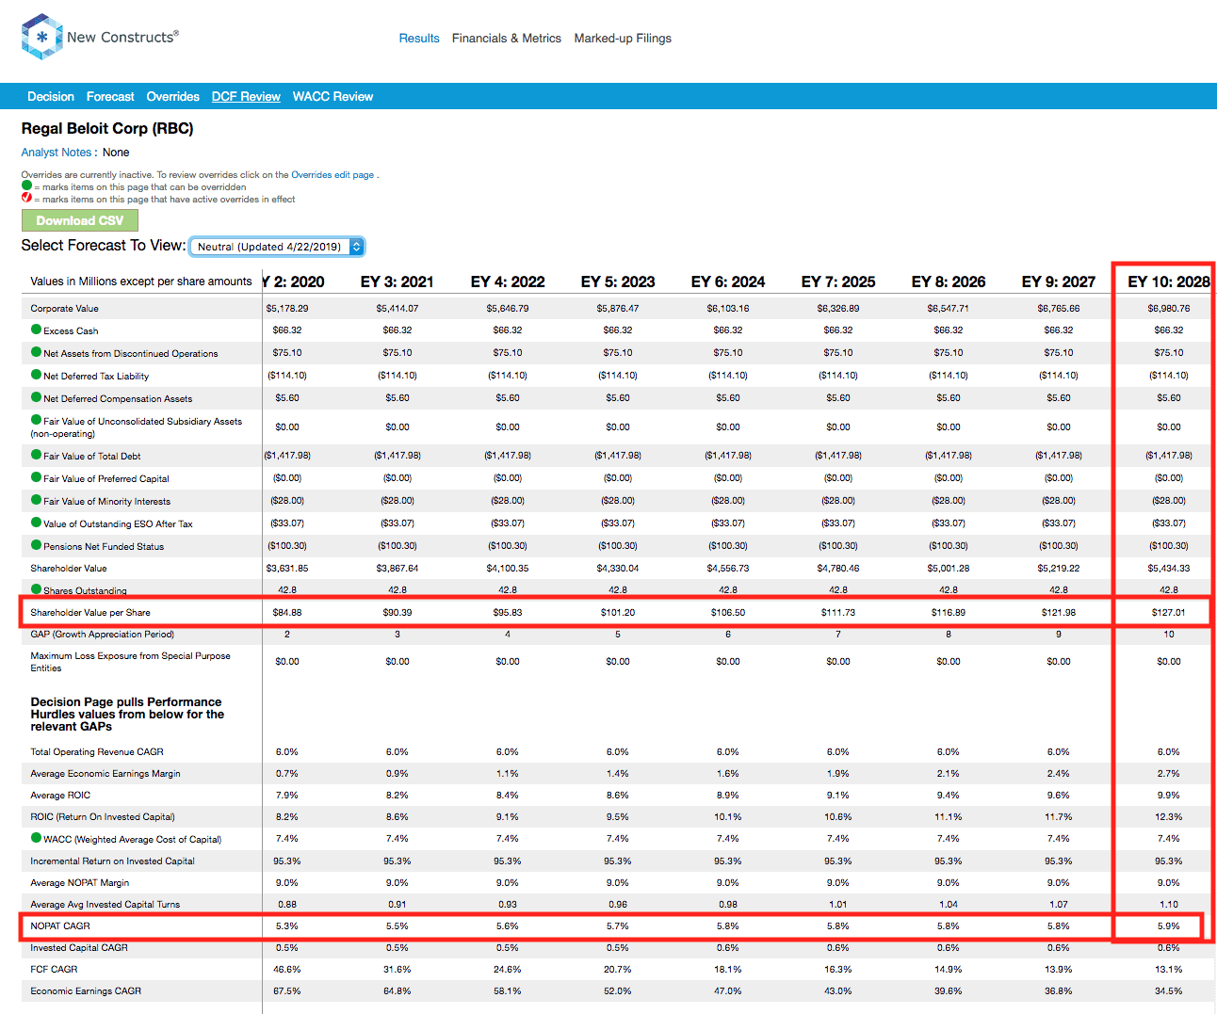Click the Download CSV button

click(x=80, y=220)
